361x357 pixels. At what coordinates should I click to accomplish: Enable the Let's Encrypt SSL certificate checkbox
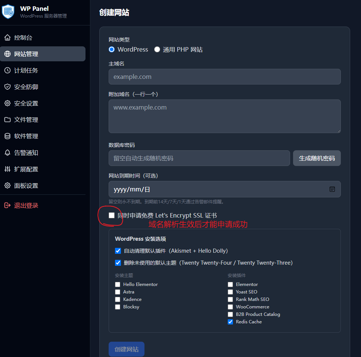112,215
